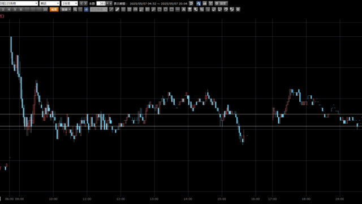Decrease the 本数 bar count with down stepper
362x204 pixels.
[107, 3]
